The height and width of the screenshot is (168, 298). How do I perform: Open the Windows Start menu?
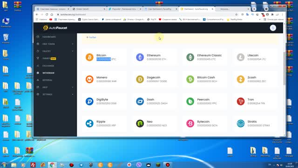(4, 165)
